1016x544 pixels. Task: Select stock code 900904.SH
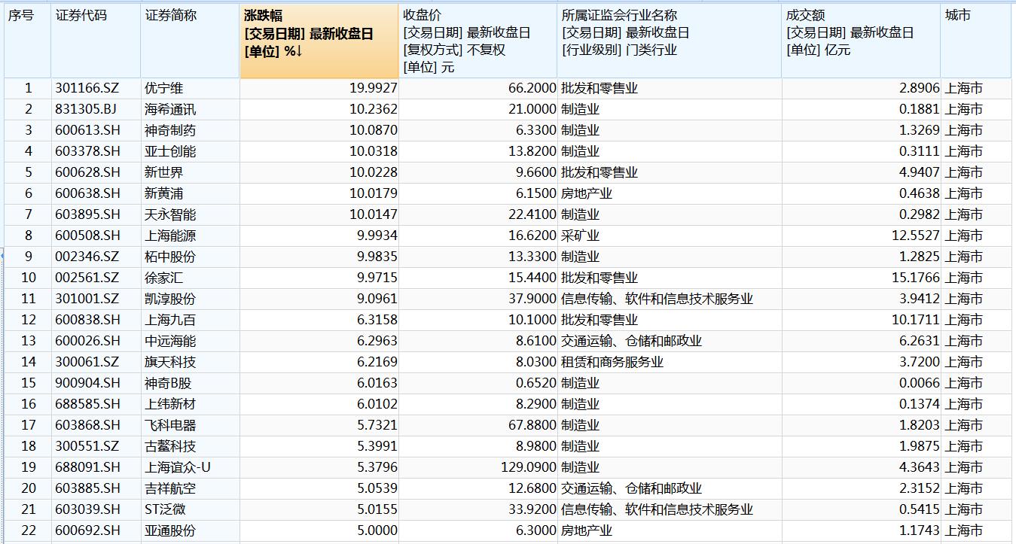87,383
